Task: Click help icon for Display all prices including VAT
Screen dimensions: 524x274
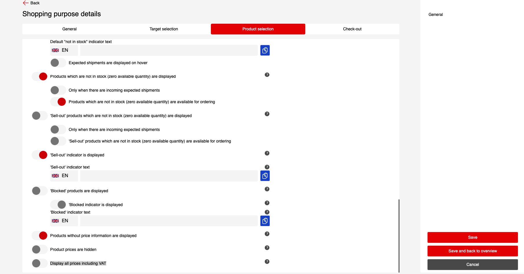Action: coord(267,262)
